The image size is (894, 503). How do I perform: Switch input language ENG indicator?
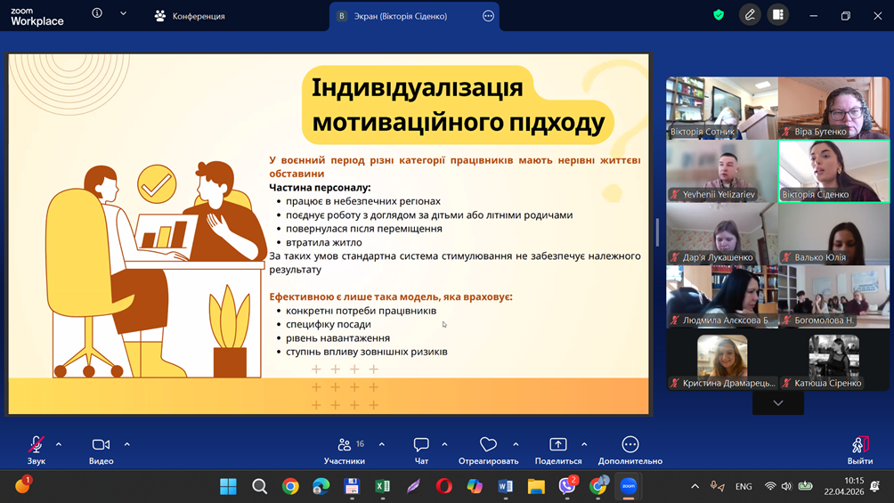click(744, 486)
